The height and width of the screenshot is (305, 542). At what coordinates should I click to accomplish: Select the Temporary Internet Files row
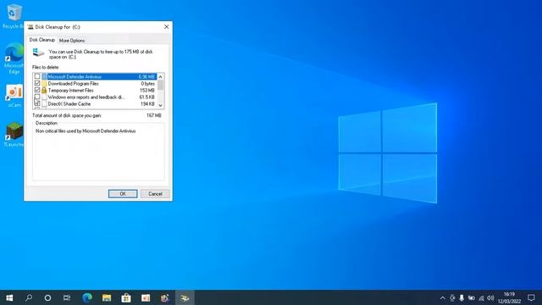pos(96,90)
